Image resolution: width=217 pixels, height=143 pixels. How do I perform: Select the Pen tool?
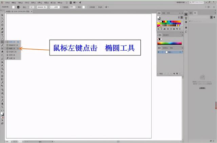pyautogui.click(x=2, y=29)
